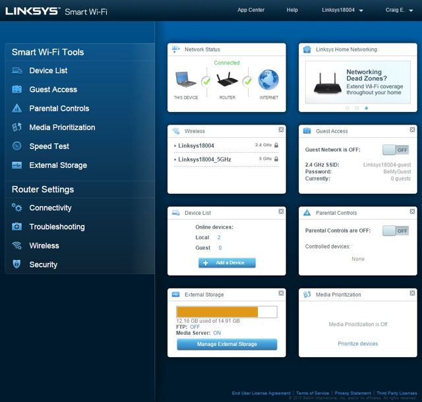Click the Internet globe icon

[268, 80]
